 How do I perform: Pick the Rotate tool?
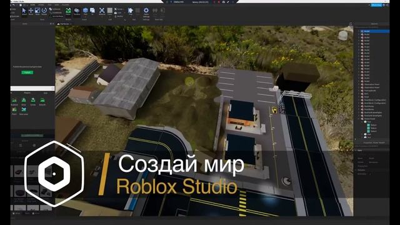tap(44, 11)
